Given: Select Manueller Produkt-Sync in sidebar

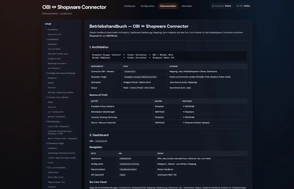Looking at the screenshot, I should pyautogui.click(x=58, y=54).
